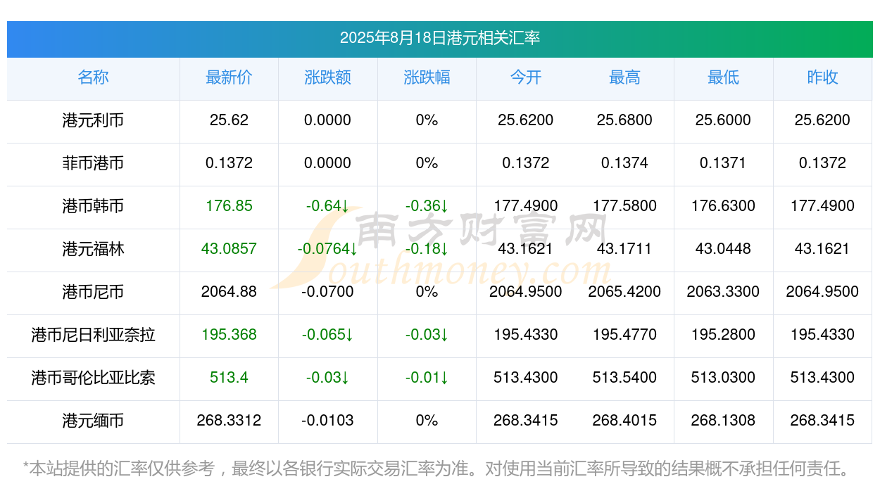Click the high value 43.1711
880x491 pixels.
click(x=624, y=249)
